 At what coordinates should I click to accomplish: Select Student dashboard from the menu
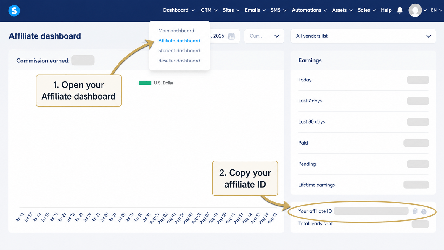coord(179,51)
